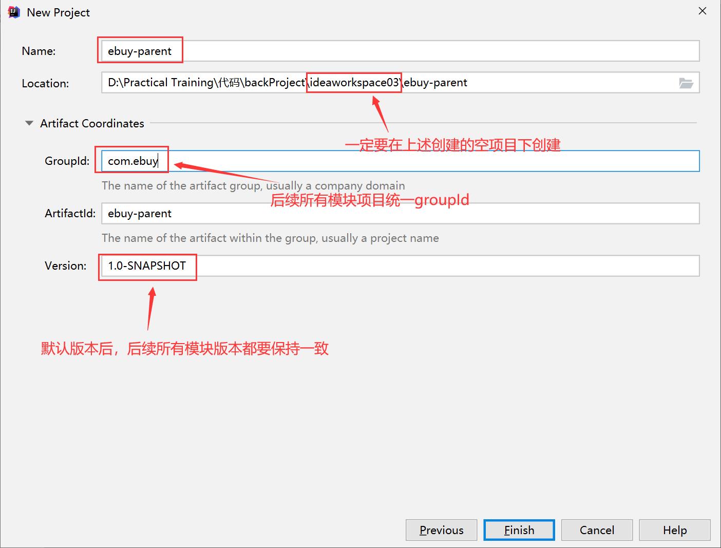Click the 'GroupId:' label
Viewport: 721px width, 548px height.
[x=67, y=161]
